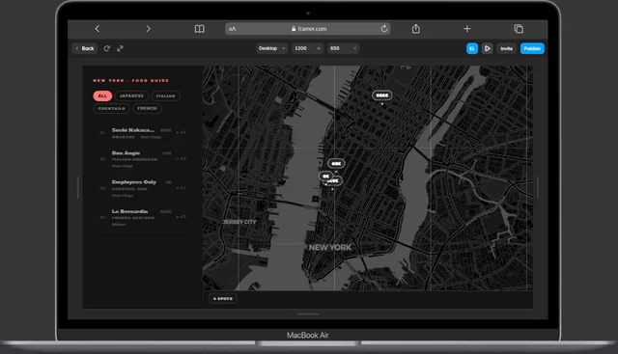Open the Safari bookmarks book icon

pyautogui.click(x=200, y=29)
